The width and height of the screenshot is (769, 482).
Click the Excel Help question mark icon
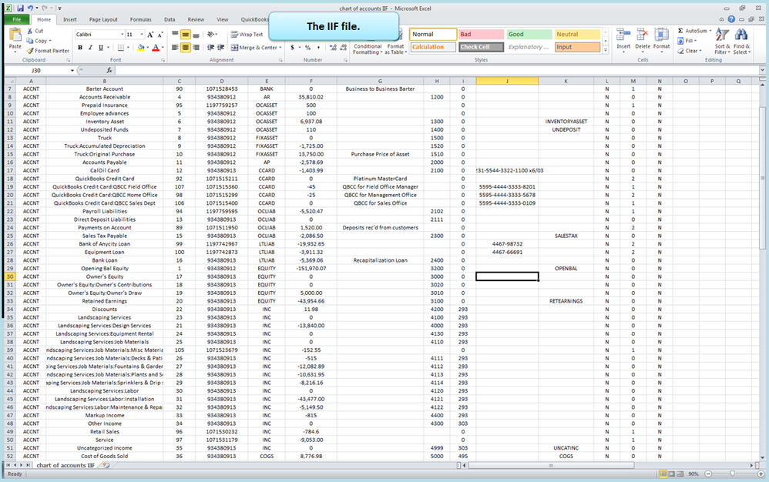pos(731,19)
